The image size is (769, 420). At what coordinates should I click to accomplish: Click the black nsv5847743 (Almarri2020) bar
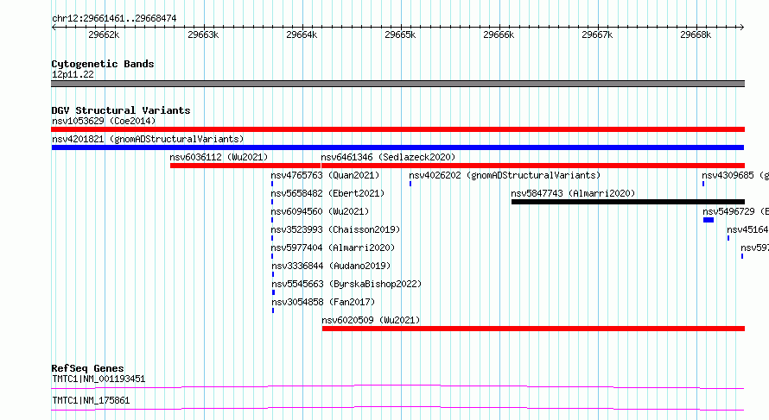(628, 202)
